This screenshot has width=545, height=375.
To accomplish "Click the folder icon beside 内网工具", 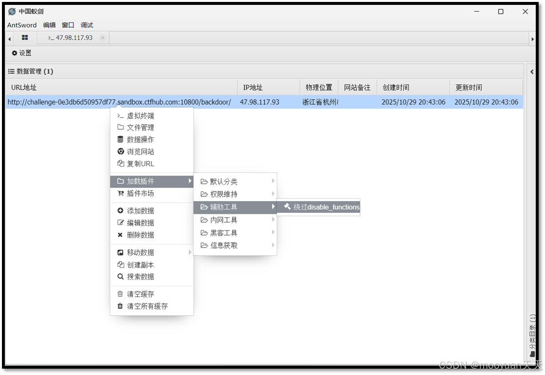I will [x=204, y=220].
